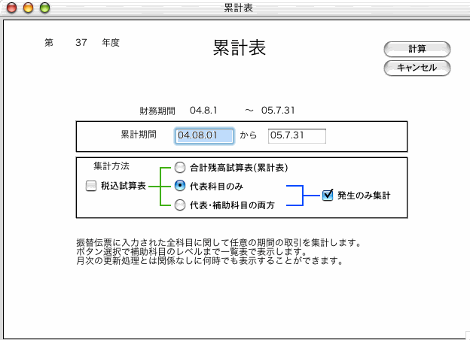Click the 累計期間 label
The height and width of the screenshot is (340, 470).
[139, 135]
